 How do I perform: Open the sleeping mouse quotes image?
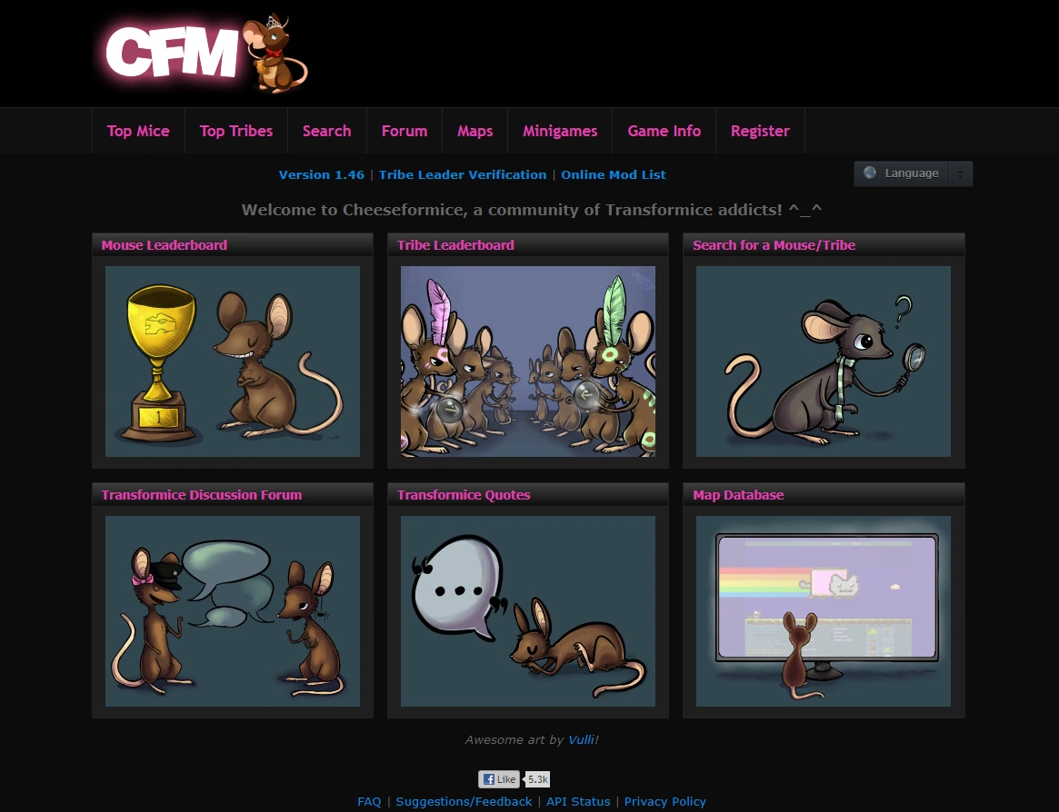point(528,611)
